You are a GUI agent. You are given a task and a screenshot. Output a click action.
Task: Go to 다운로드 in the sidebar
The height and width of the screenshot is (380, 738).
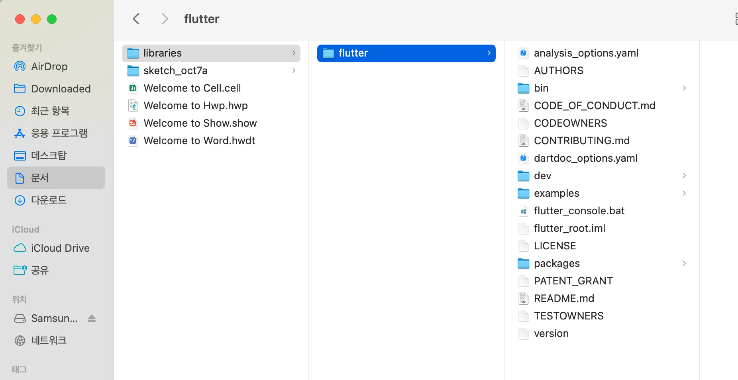pos(49,200)
